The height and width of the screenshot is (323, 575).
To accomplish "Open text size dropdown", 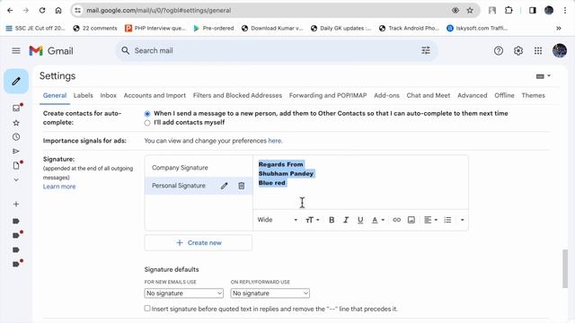I will pos(312,220).
